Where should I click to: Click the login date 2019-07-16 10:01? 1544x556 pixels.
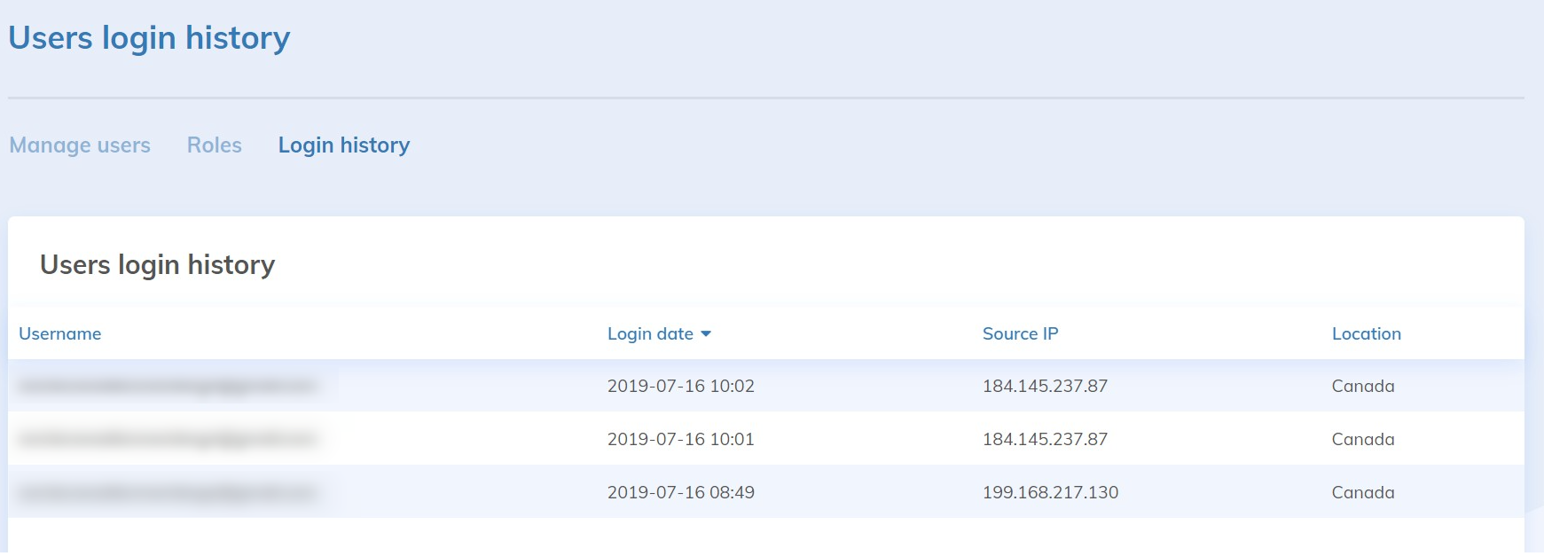pos(680,440)
